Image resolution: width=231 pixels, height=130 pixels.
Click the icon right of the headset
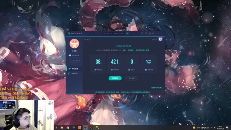[x=146, y=34]
